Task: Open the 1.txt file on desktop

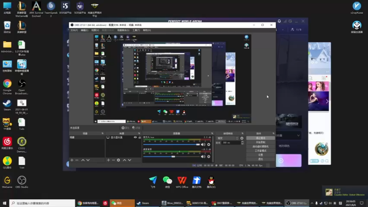Action: (x=22, y=163)
